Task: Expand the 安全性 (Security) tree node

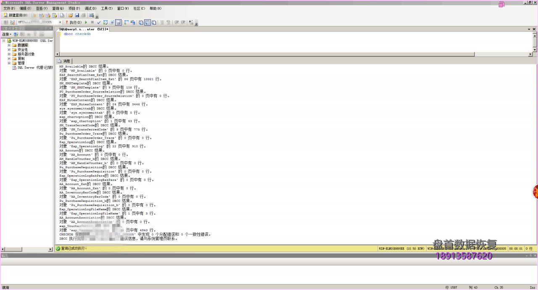Action: 9,50
